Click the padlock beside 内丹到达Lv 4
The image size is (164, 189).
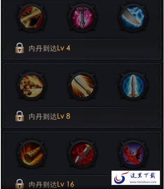20,48
